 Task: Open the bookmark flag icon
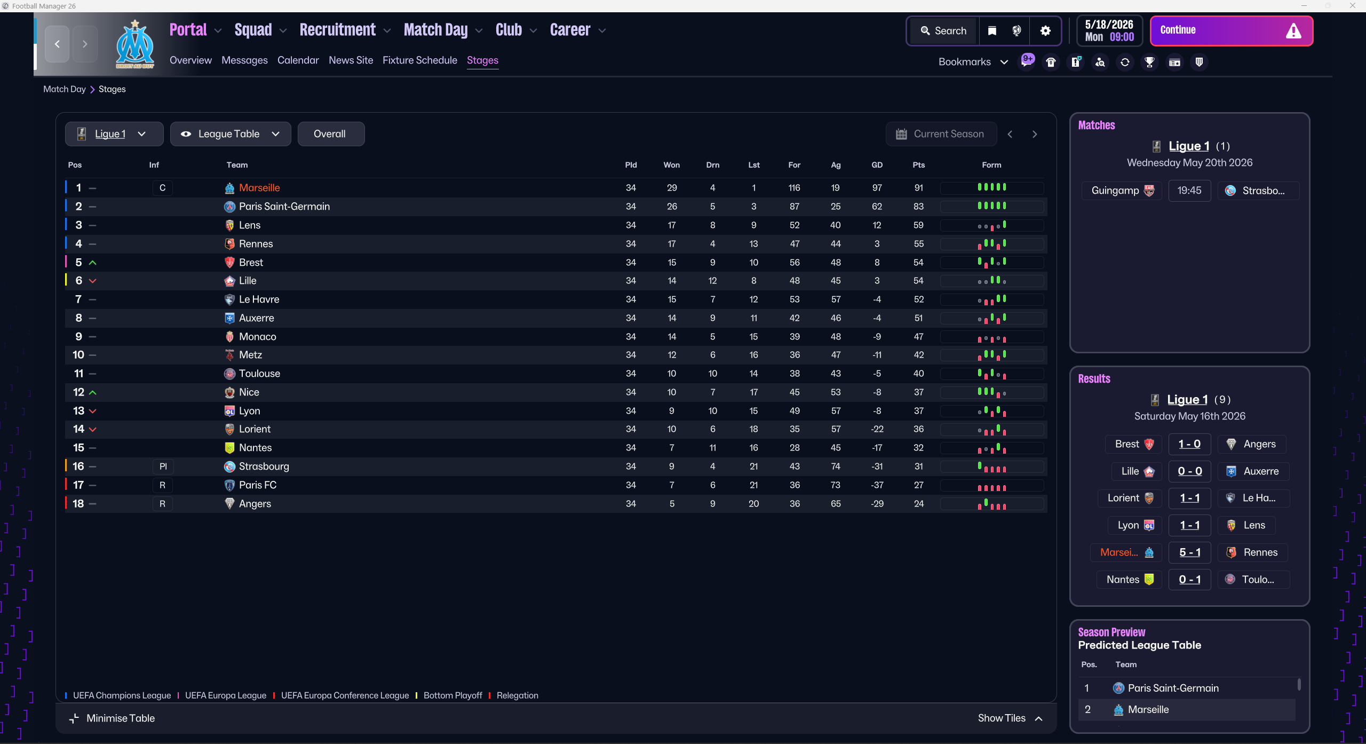pyautogui.click(x=992, y=31)
